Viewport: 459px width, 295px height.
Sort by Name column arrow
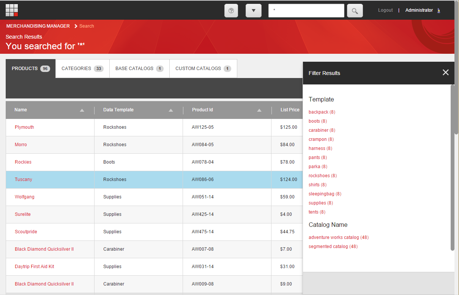click(x=82, y=110)
